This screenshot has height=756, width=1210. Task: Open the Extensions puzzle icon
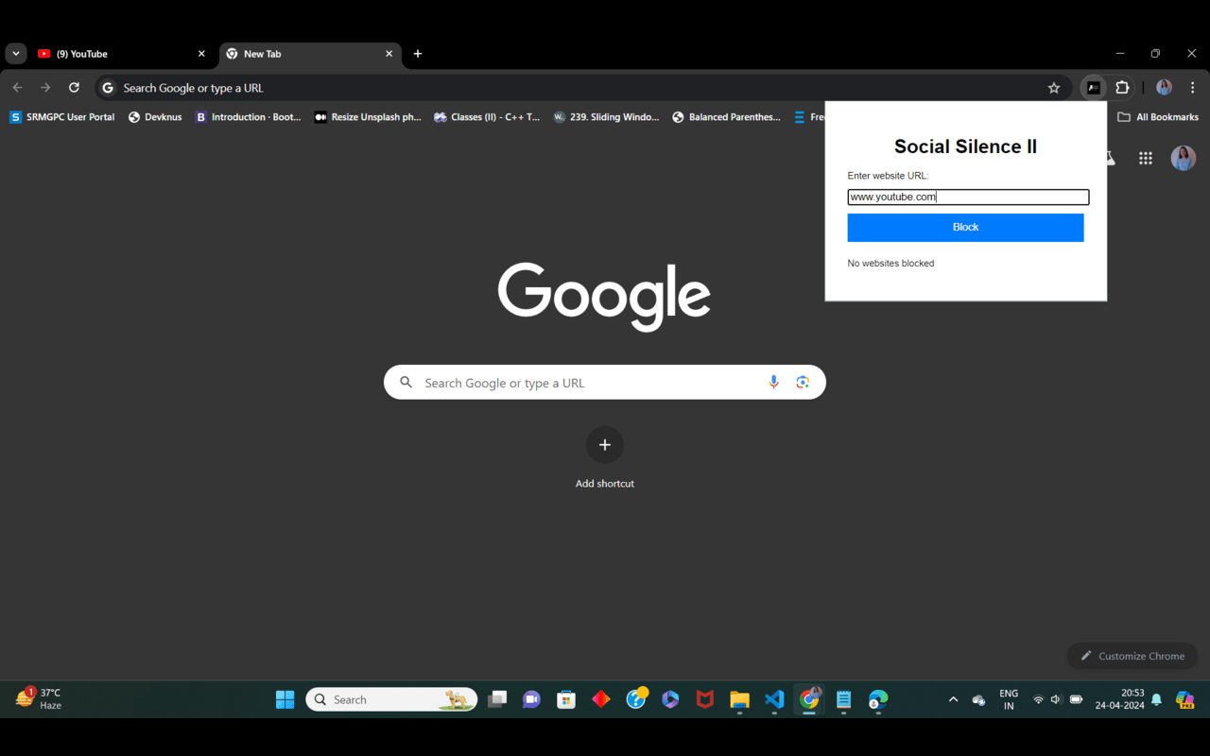(x=1122, y=88)
